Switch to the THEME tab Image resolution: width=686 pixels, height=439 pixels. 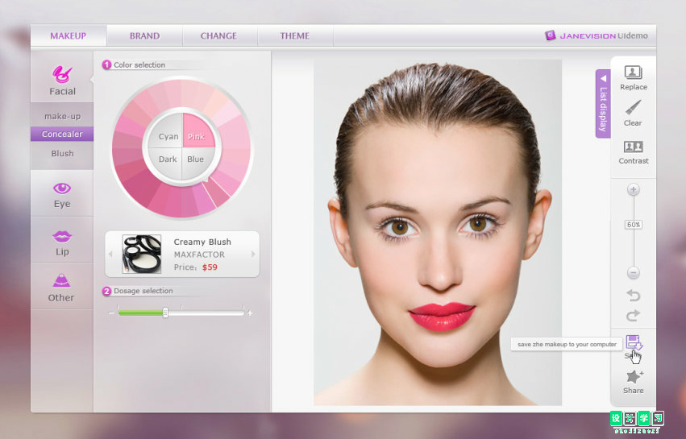point(295,36)
